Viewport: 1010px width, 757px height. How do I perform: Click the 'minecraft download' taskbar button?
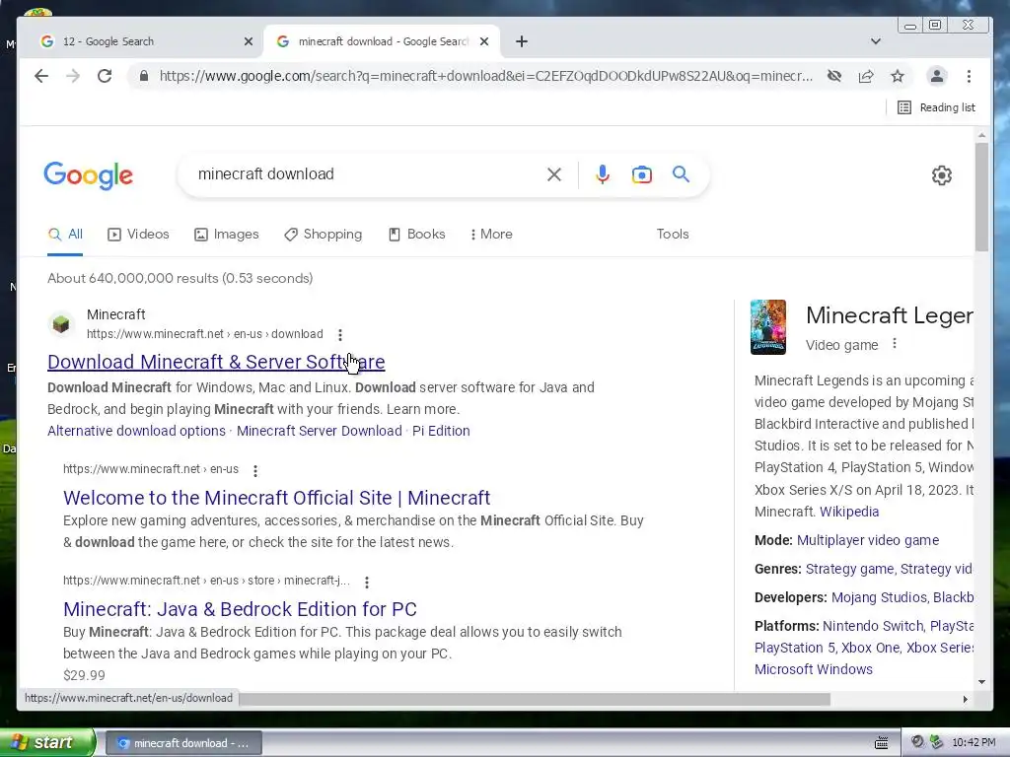tap(182, 743)
